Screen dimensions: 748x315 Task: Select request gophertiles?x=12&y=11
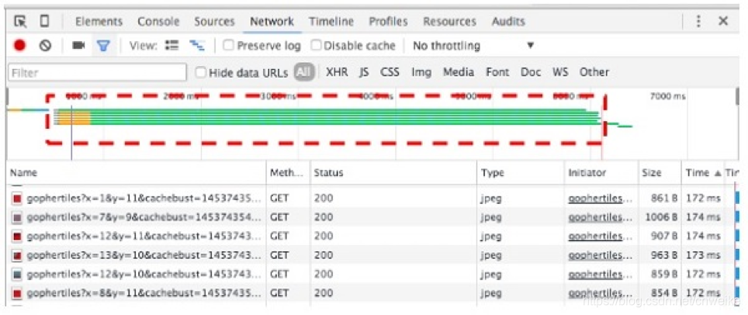pos(144,236)
